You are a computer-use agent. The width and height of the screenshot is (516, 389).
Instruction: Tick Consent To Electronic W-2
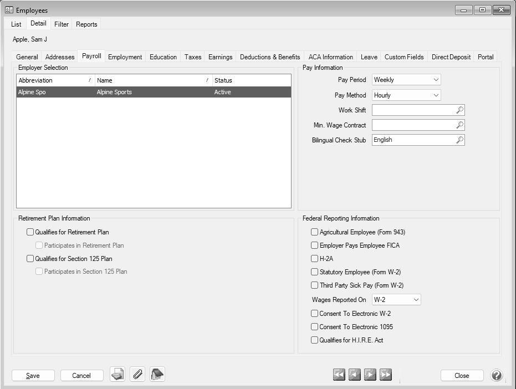[315, 313]
